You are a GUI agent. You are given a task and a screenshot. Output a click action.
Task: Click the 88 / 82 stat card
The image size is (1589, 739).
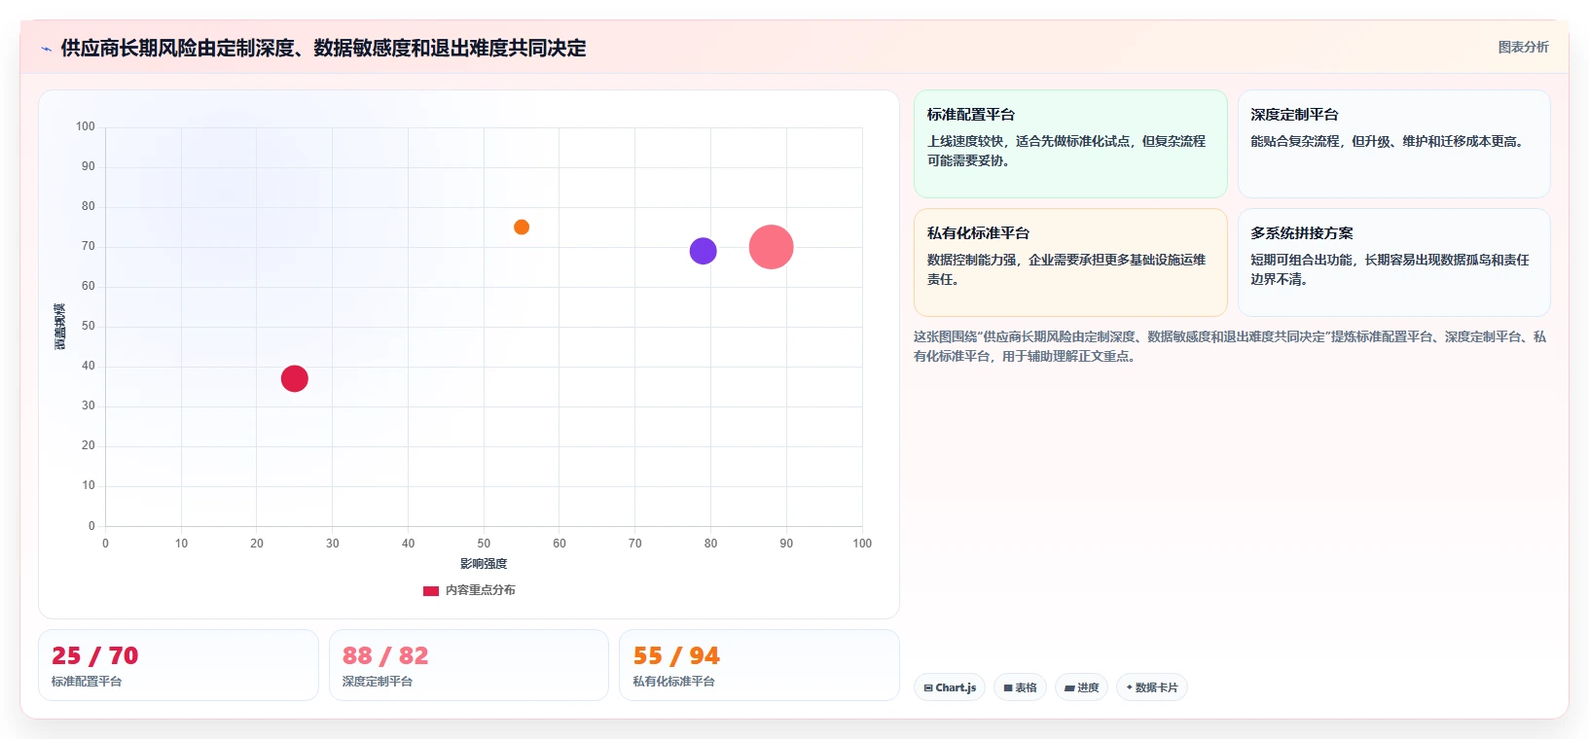pyautogui.click(x=469, y=665)
